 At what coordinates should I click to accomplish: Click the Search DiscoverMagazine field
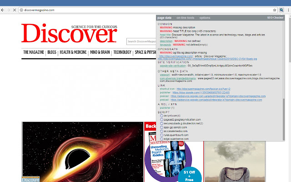(x=141, y=41)
